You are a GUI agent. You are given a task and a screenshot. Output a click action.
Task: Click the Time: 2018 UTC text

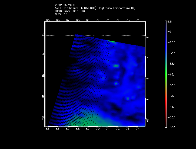(71, 11)
